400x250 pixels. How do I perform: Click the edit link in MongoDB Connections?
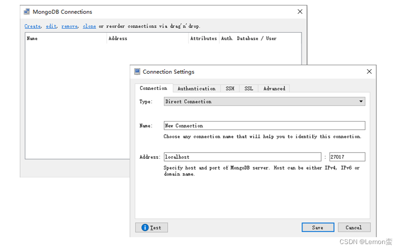tap(51, 26)
